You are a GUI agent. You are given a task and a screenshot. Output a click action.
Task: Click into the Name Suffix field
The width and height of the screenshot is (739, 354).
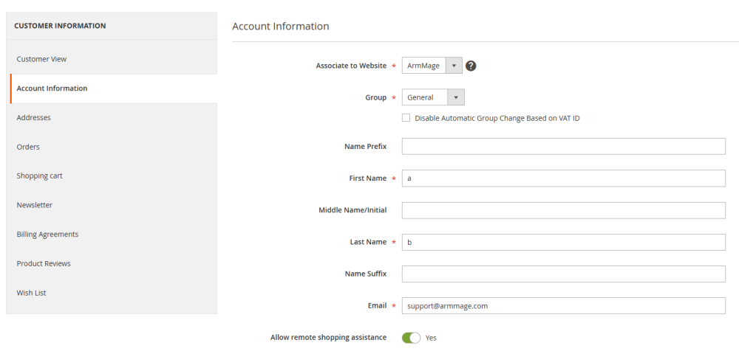[x=563, y=274]
